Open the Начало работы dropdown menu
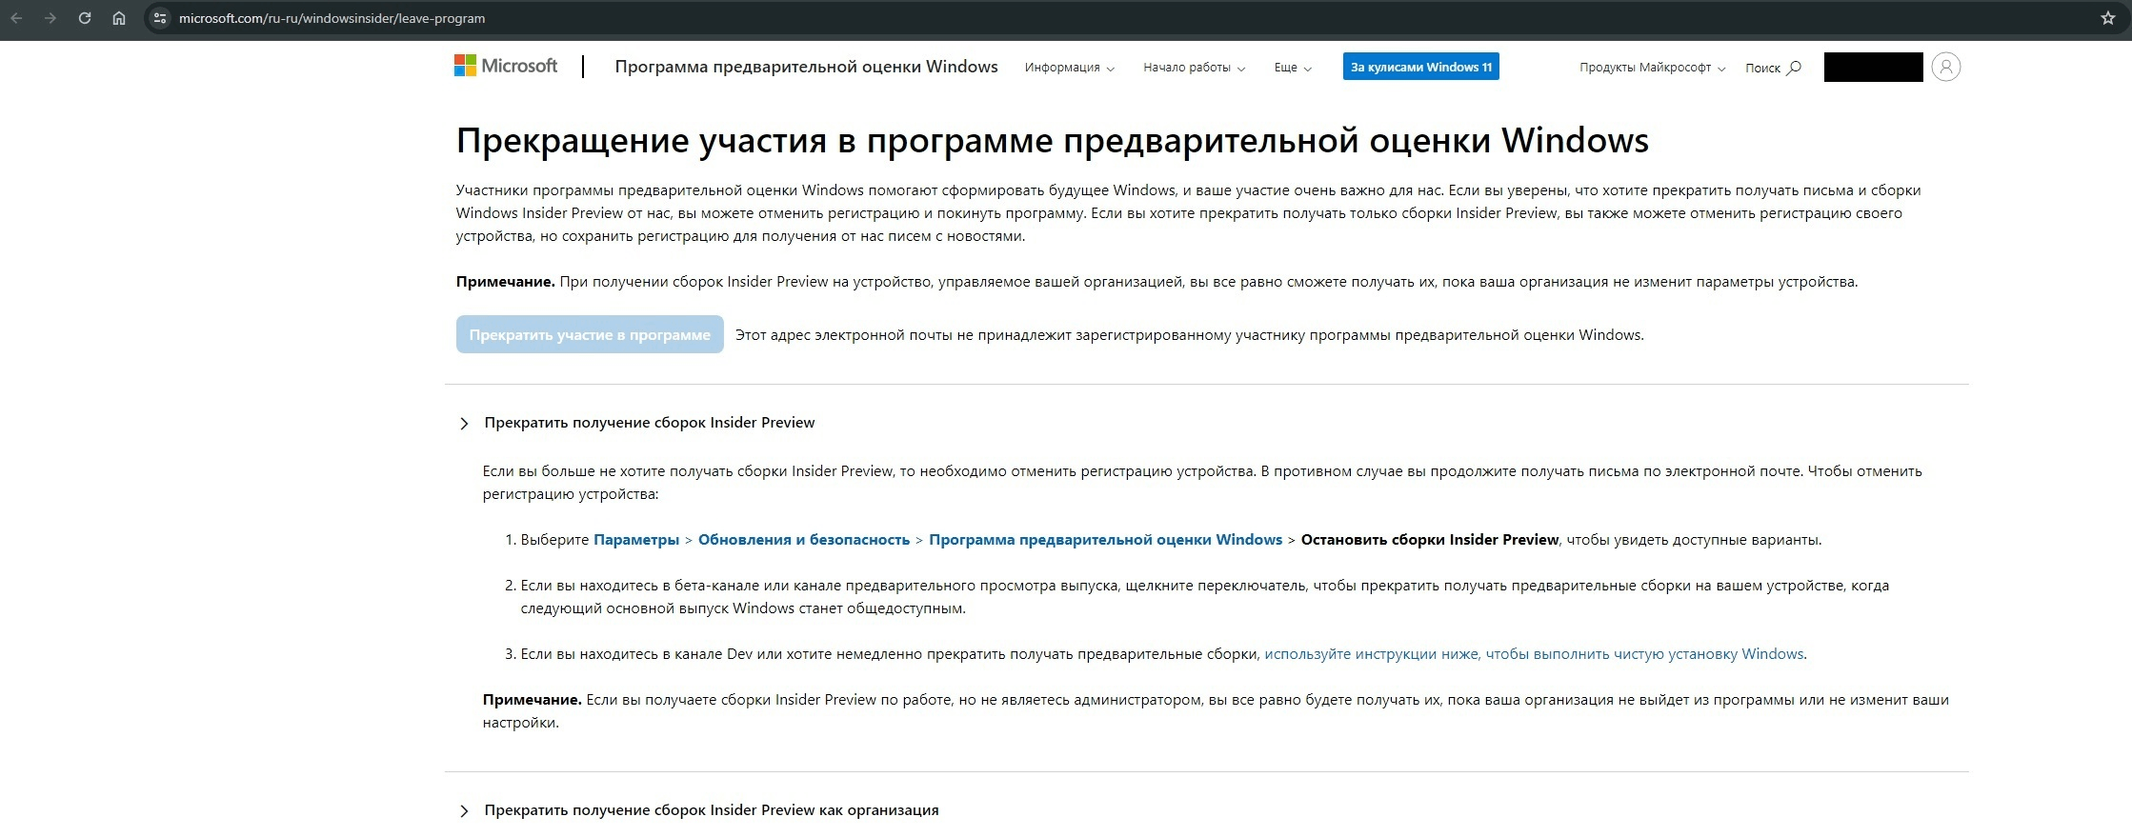This screenshot has height=837, width=2132. pyautogui.click(x=1194, y=68)
